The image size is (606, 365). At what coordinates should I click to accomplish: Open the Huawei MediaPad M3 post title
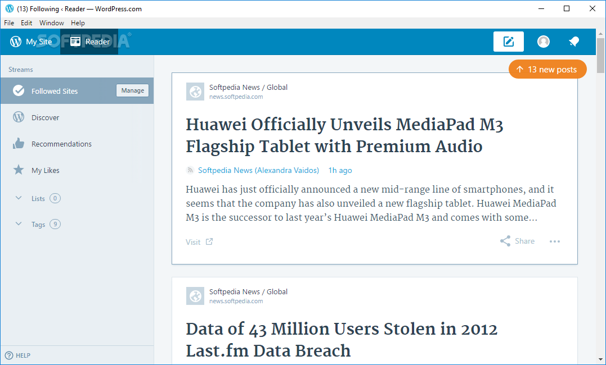click(x=344, y=135)
